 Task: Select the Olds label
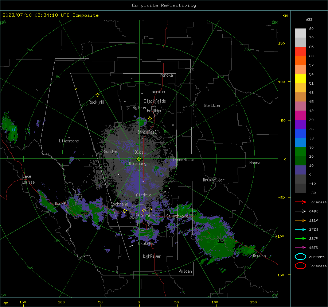click(x=139, y=152)
